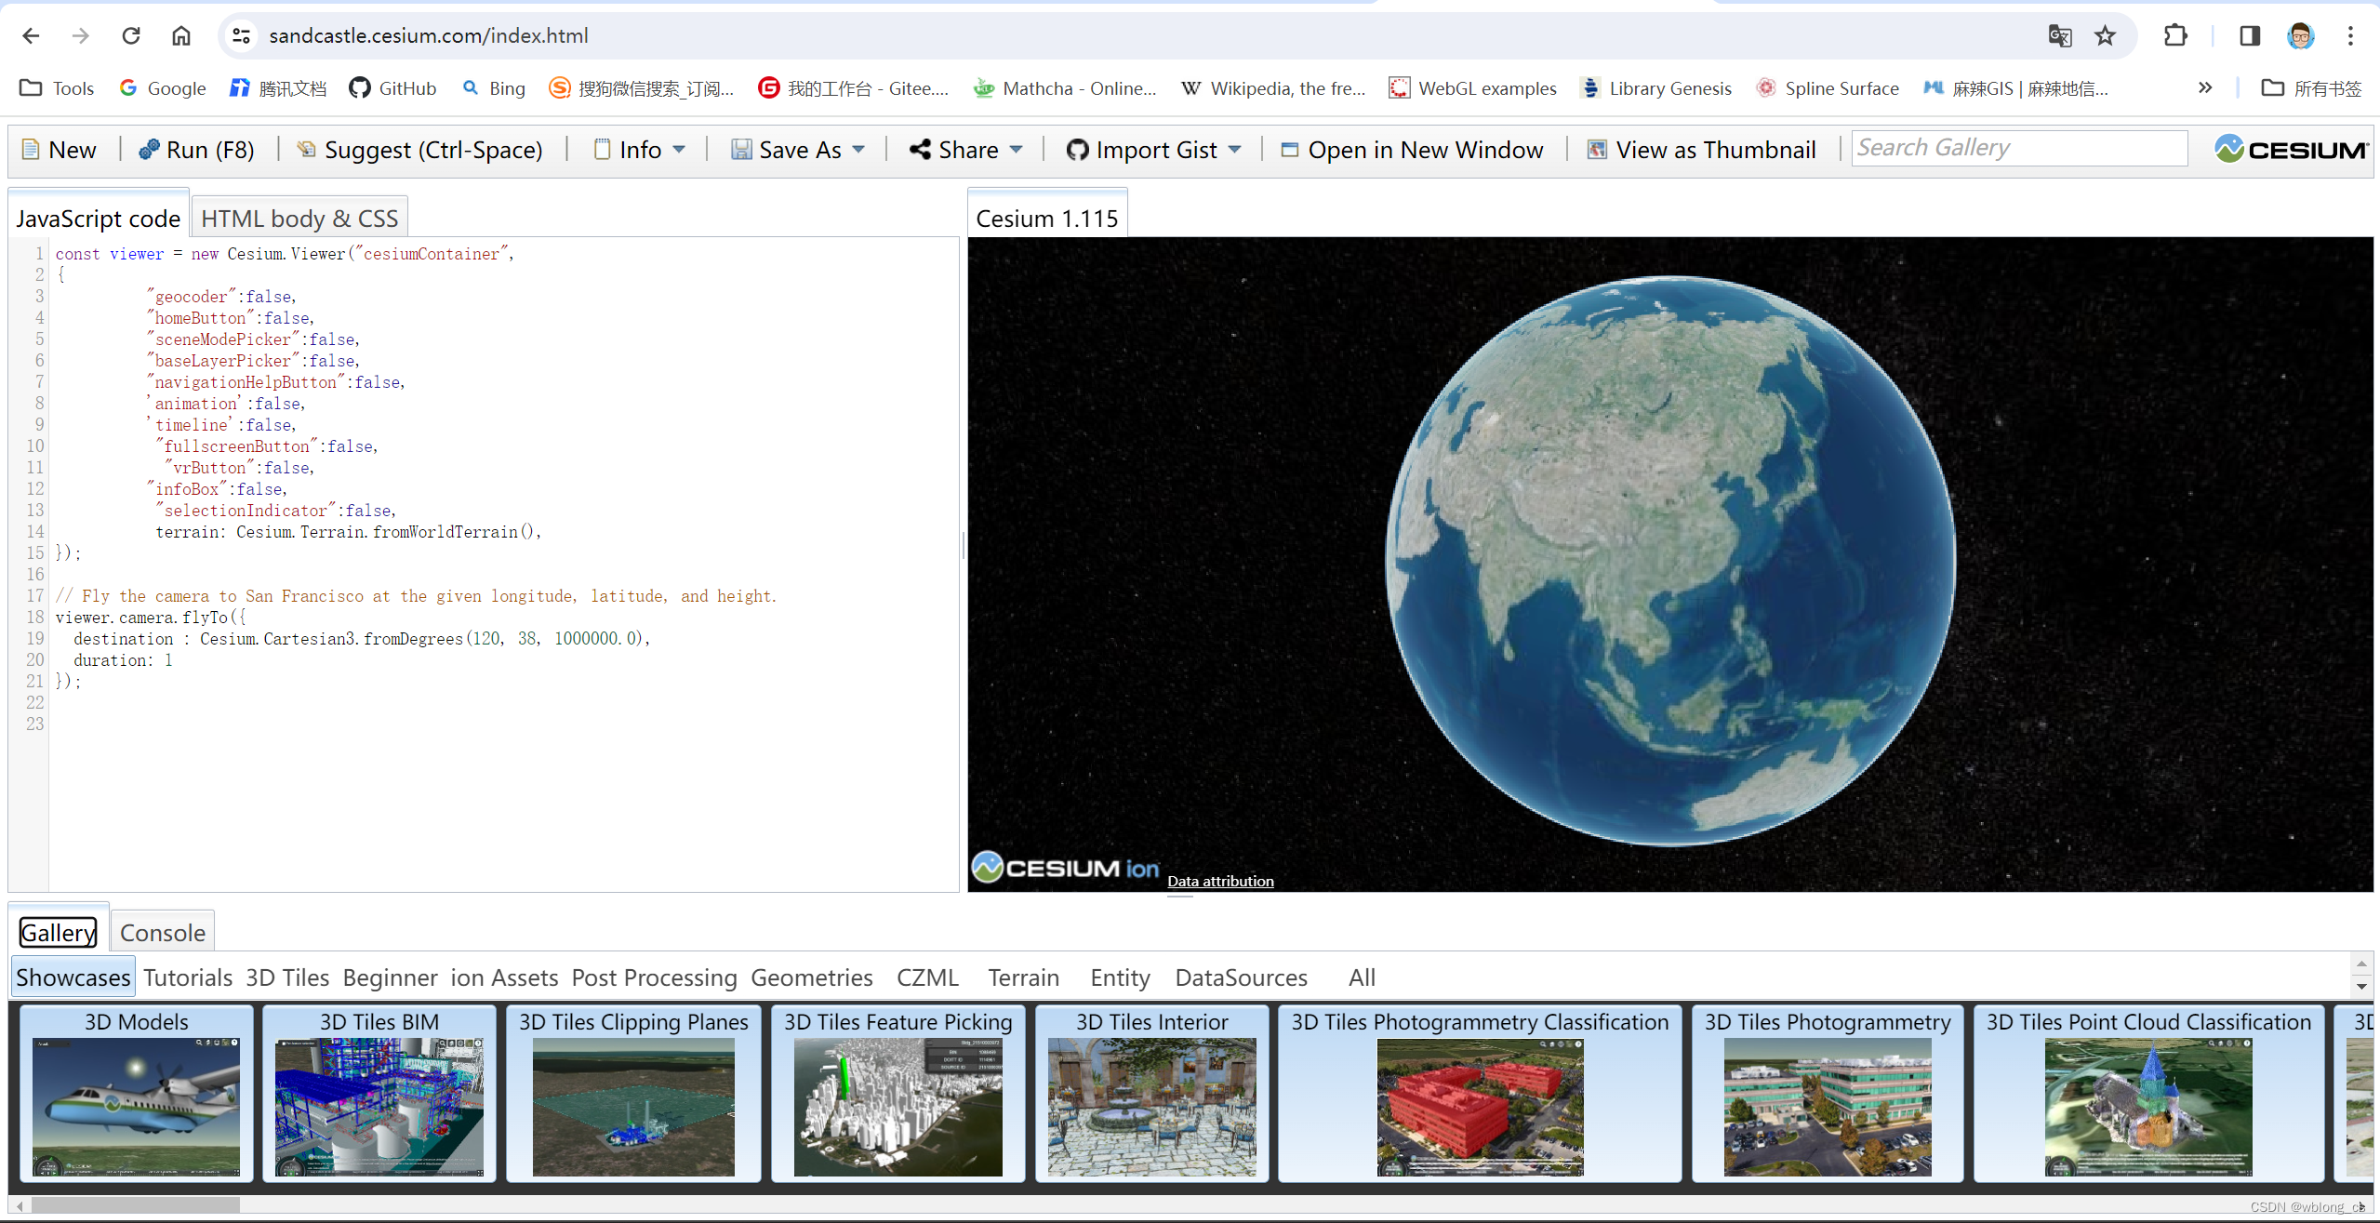Create a new example via the New icon
The height and width of the screenshot is (1223, 2380).
click(x=58, y=149)
